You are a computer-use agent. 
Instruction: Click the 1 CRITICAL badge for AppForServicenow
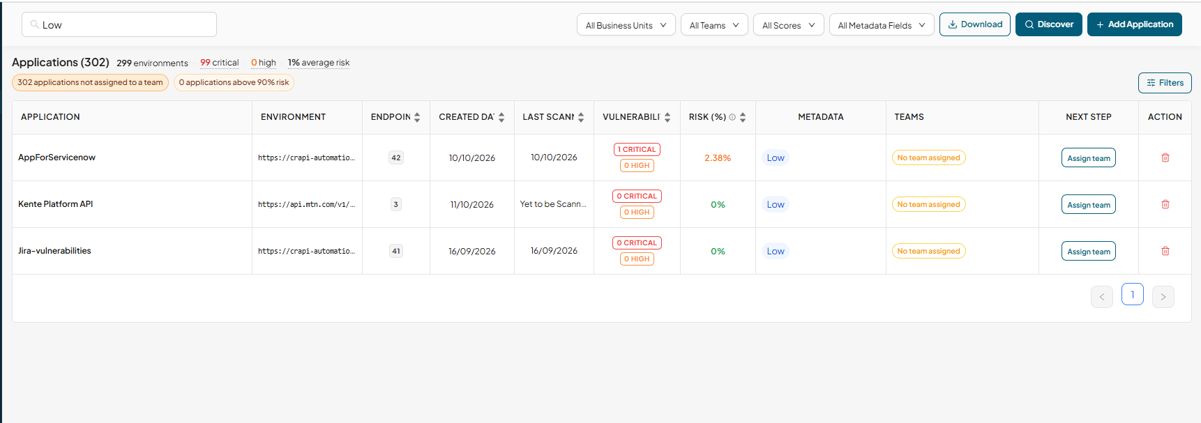point(637,149)
